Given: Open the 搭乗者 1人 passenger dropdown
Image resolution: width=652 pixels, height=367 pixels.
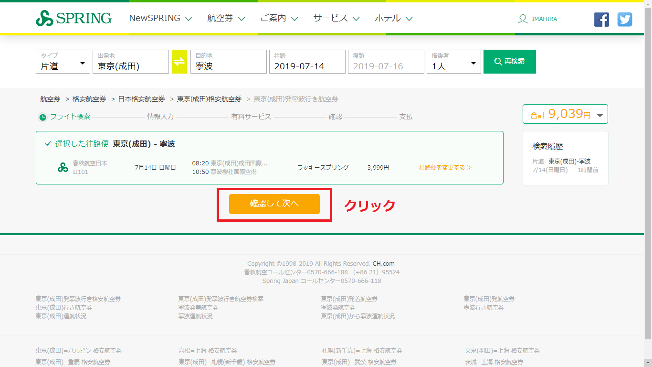Looking at the screenshot, I should pyautogui.click(x=453, y=62).
